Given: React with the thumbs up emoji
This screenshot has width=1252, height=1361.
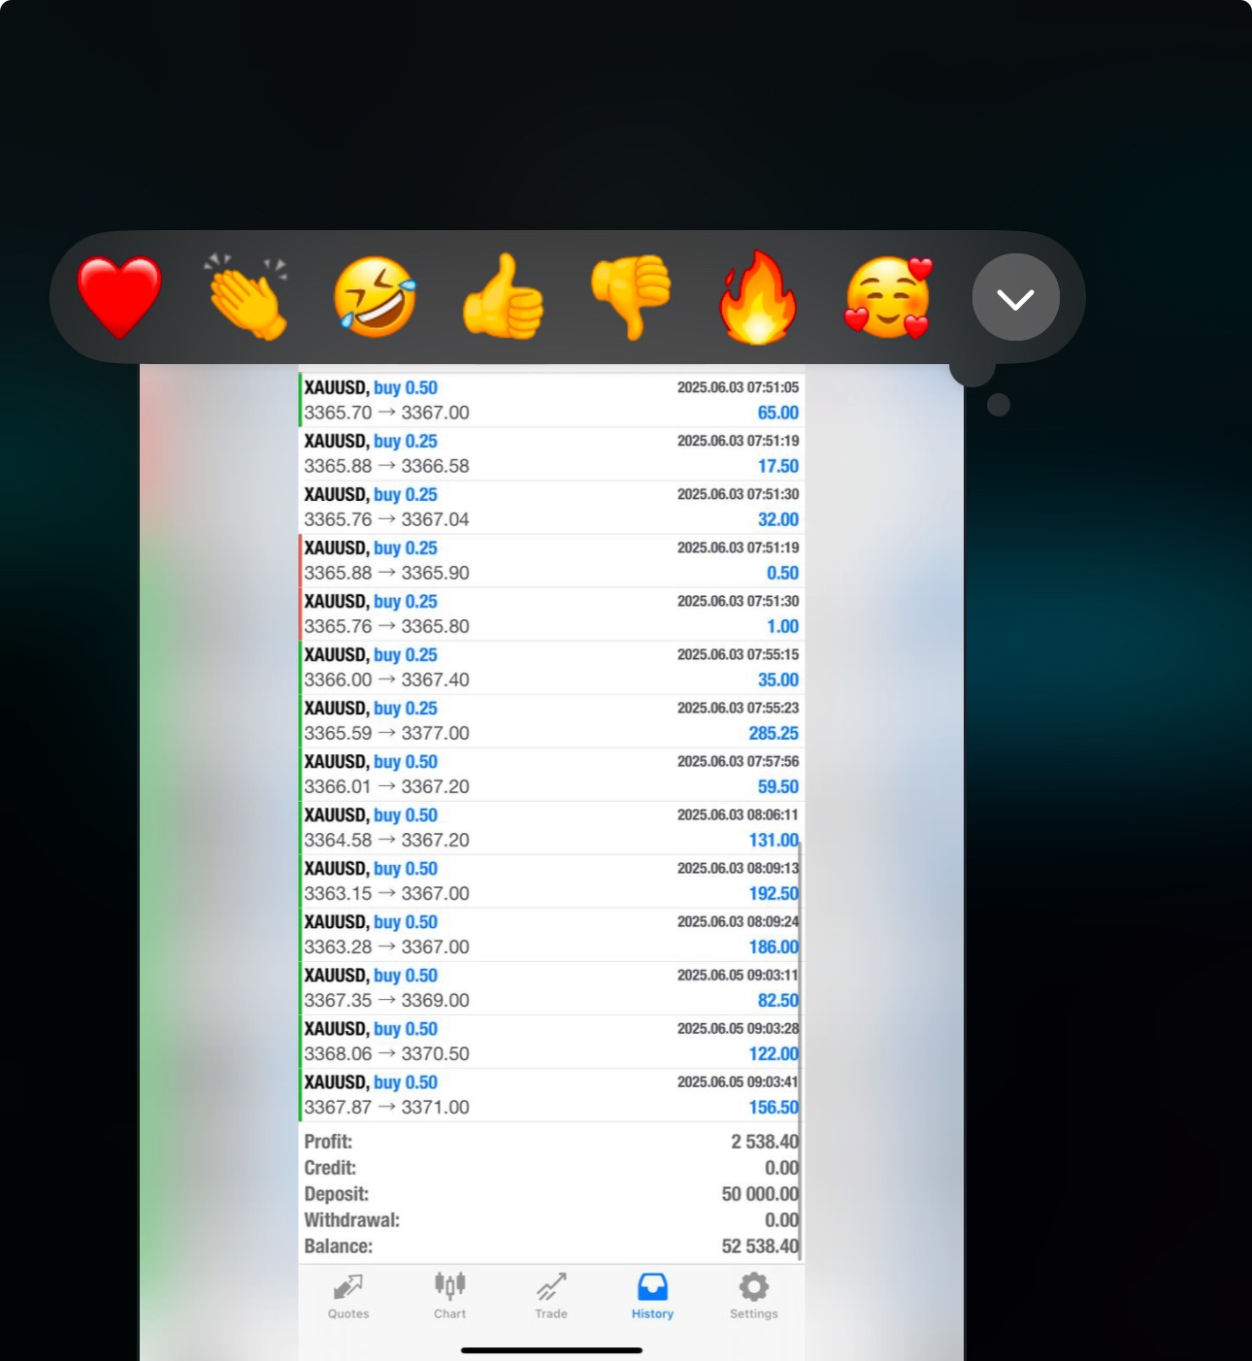Looking at the screenshot, I should tap(503, 297).
